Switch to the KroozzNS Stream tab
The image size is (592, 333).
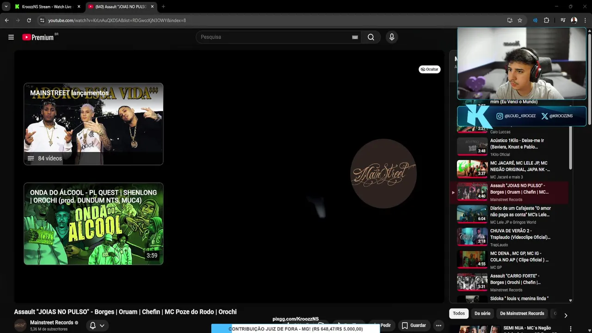(47, 6)
